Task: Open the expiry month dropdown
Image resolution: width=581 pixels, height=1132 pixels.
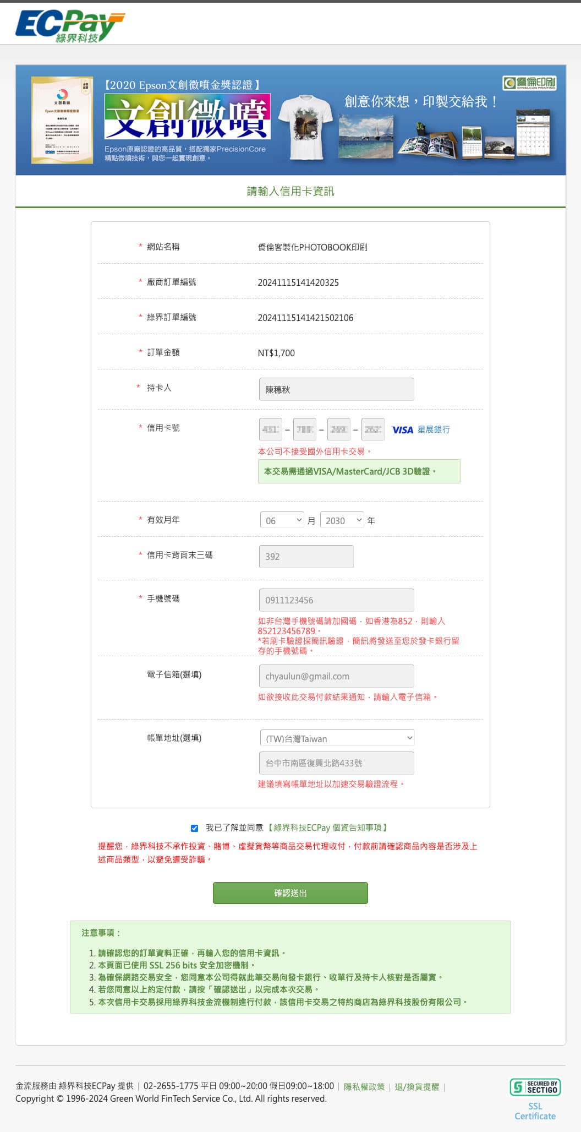Action: point(282,520)
